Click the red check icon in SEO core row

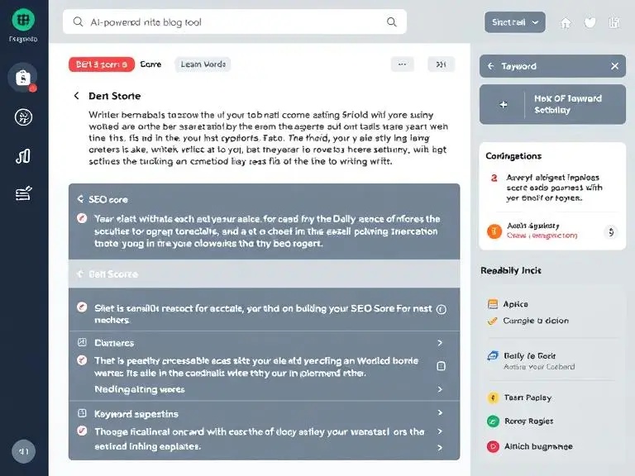tap(82, 219)
